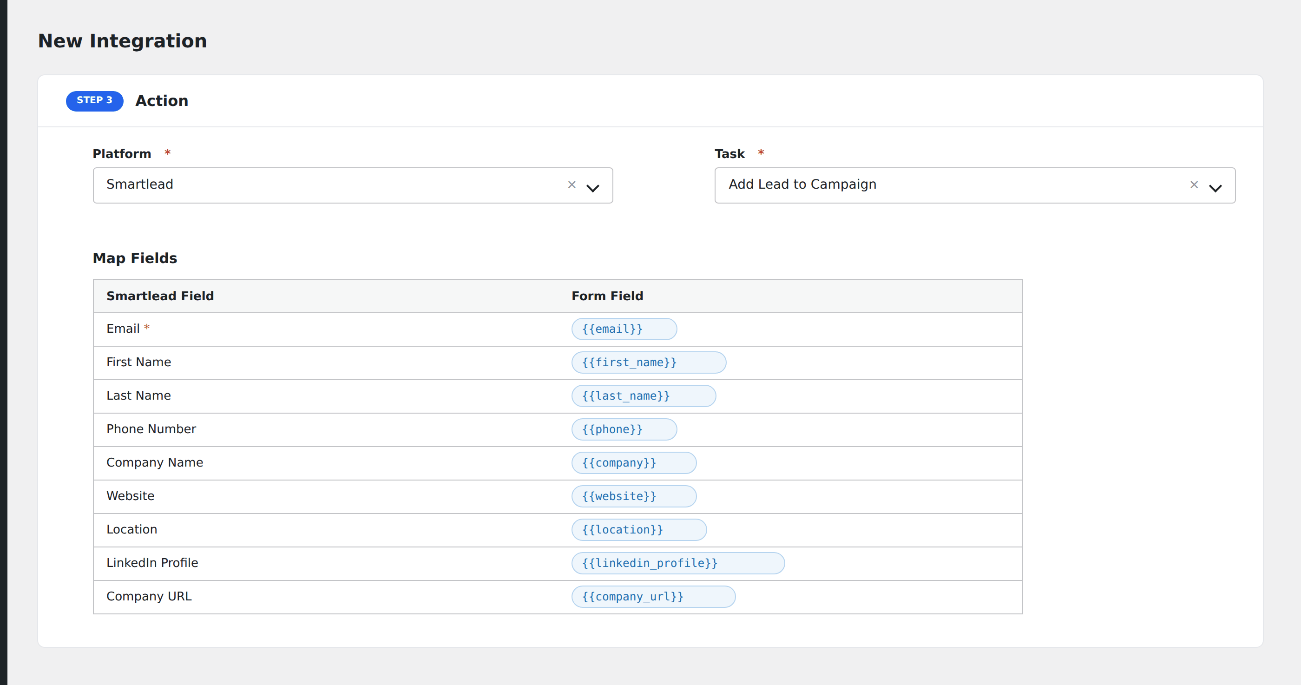Image resolution: width=1301 pixels, height=685 pixels.
Task: Select the {{company_url}} form field tag
Action: [x=653, y=597]
